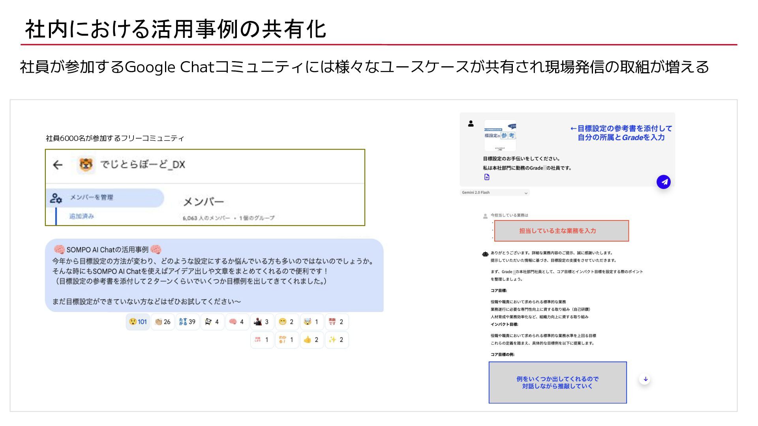758x426 pixels.
Task: Click the tiger avatar of the community
Action: tap(86, 164)
